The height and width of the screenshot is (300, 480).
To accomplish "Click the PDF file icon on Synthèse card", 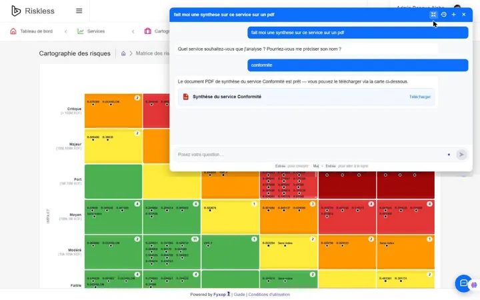I will [x=185, y=97].
